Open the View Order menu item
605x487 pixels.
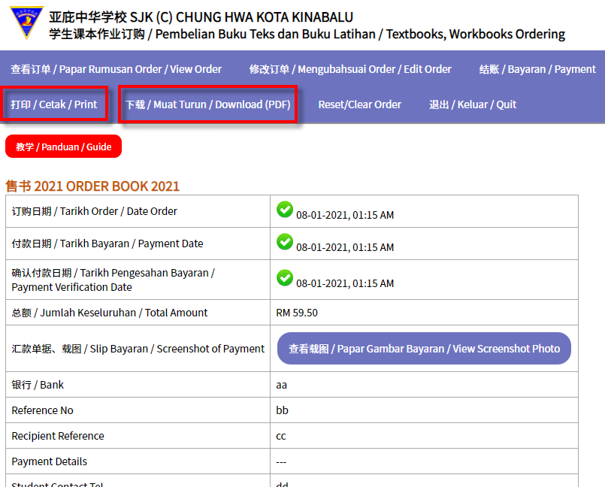116,69
